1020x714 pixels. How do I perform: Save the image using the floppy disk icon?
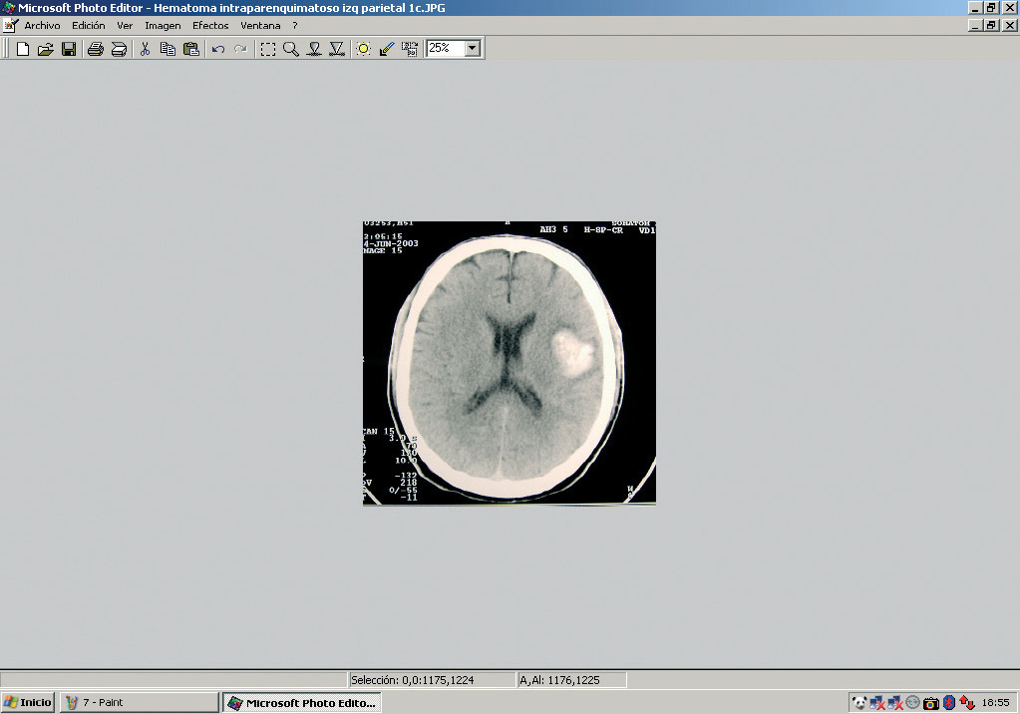click(69, 49)
